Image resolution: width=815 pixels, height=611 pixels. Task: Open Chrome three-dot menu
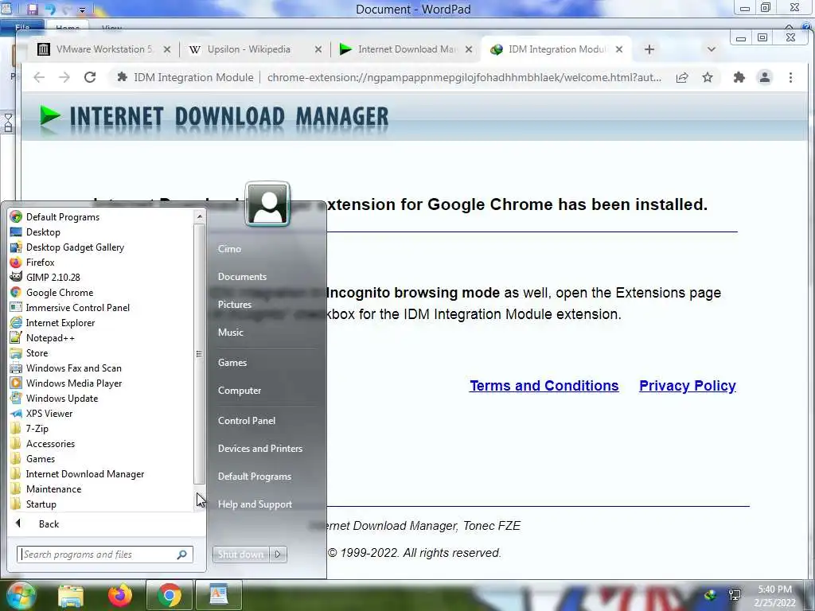click(790, 77)
